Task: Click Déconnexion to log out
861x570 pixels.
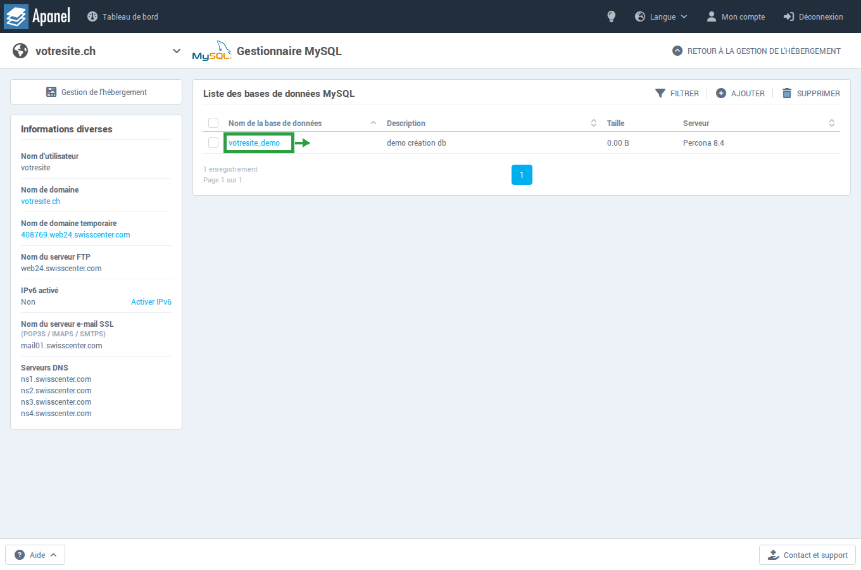Action: (x=814, y=16)
